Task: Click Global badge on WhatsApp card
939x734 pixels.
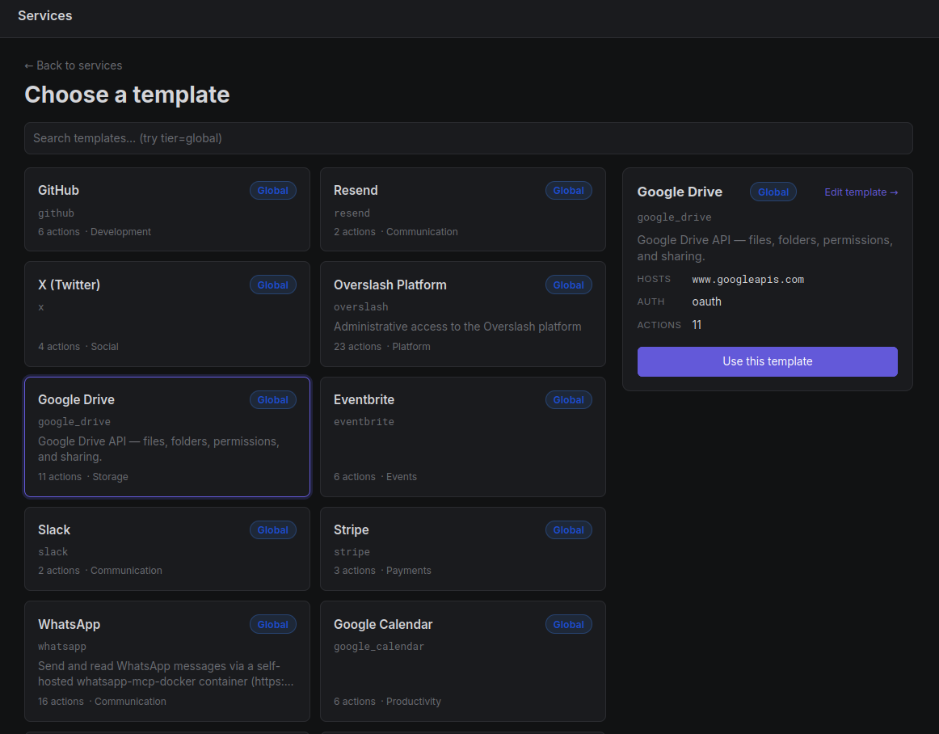Action: coord(273,624)
